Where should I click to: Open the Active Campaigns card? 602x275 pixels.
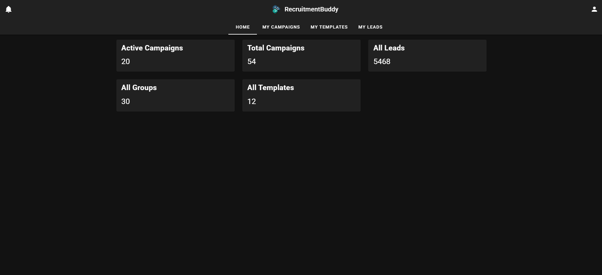click(175, 56)
